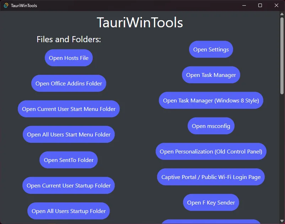Open All Users Startup Folder
Screen dimensions: 285x224
tap(68, 211)
